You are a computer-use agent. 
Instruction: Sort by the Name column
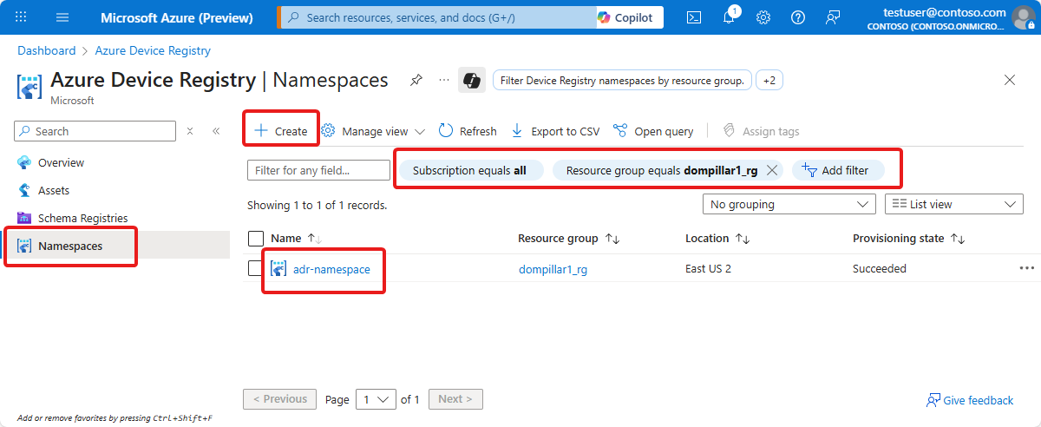point(286,238)
